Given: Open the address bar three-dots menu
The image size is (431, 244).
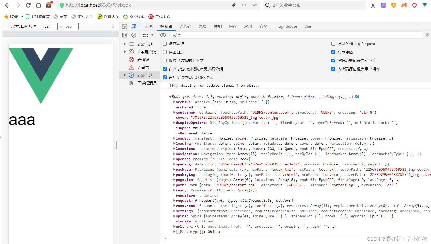Looking at the screenshot, I should click(x=244, y=5).
